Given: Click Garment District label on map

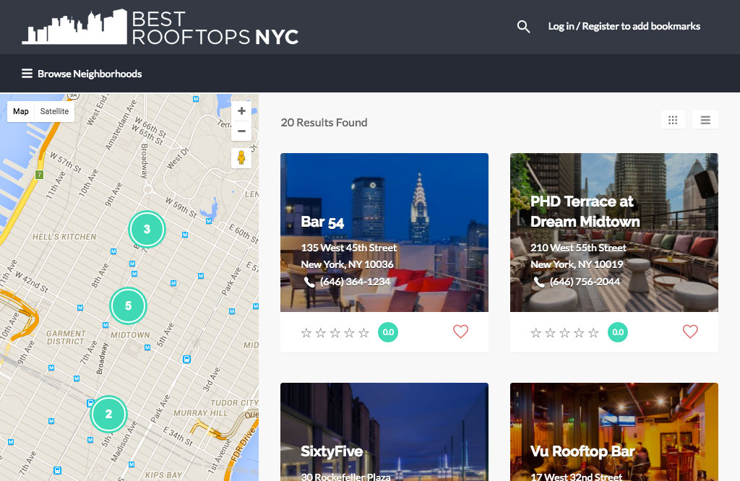Looking at the screenshot, I should (66, 337).
